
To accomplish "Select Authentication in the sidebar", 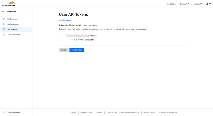I will coord(13,24).
